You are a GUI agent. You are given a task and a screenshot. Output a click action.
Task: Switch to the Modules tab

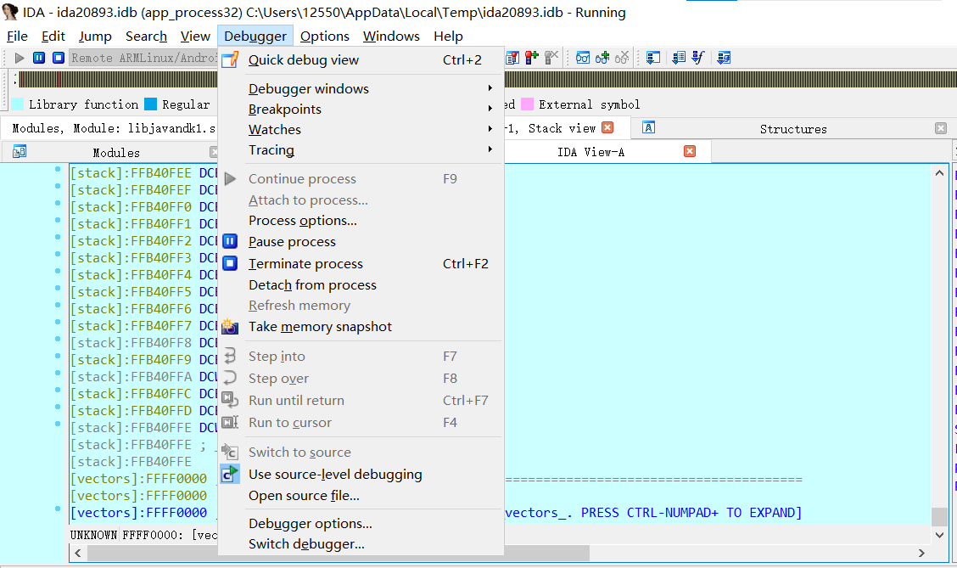point(116,153)
